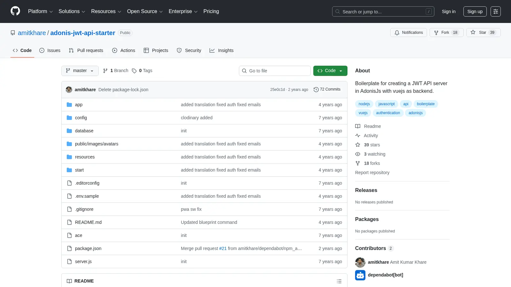Switch to the Security tab
This screenshot has height=287, width=511.
tap(189, 50)
